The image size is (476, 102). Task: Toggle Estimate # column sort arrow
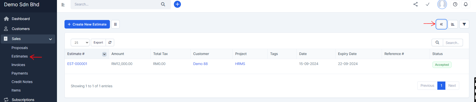pyautogui.click(x=104, y=54)
